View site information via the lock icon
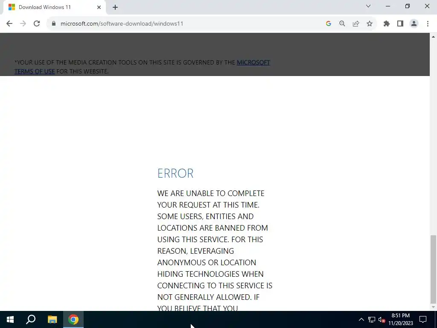437x328 pixels. pyautogui.click(x=54, y=24)
